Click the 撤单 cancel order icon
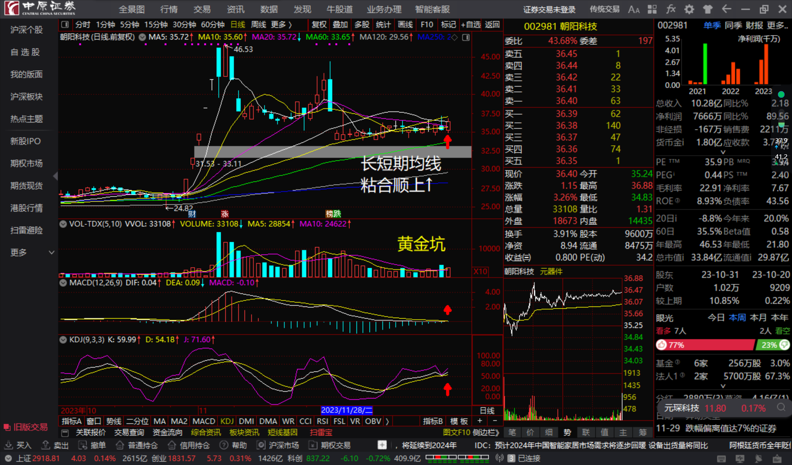Image resolution: width=792 pixels, height=465 pixels. pos(83,445)
